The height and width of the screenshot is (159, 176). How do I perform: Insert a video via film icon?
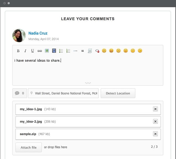[54, 51]
